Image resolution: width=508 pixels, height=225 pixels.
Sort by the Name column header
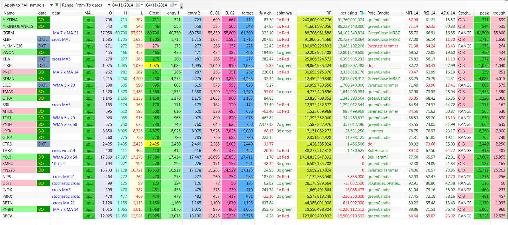(18, 13)
